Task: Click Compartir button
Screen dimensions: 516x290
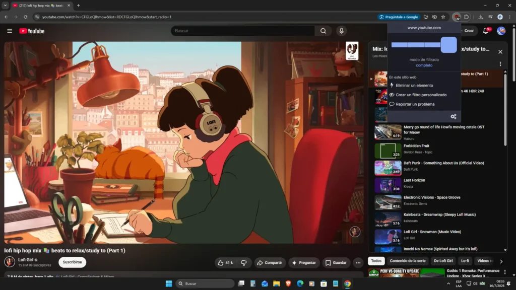Action: tap(270, 262)
